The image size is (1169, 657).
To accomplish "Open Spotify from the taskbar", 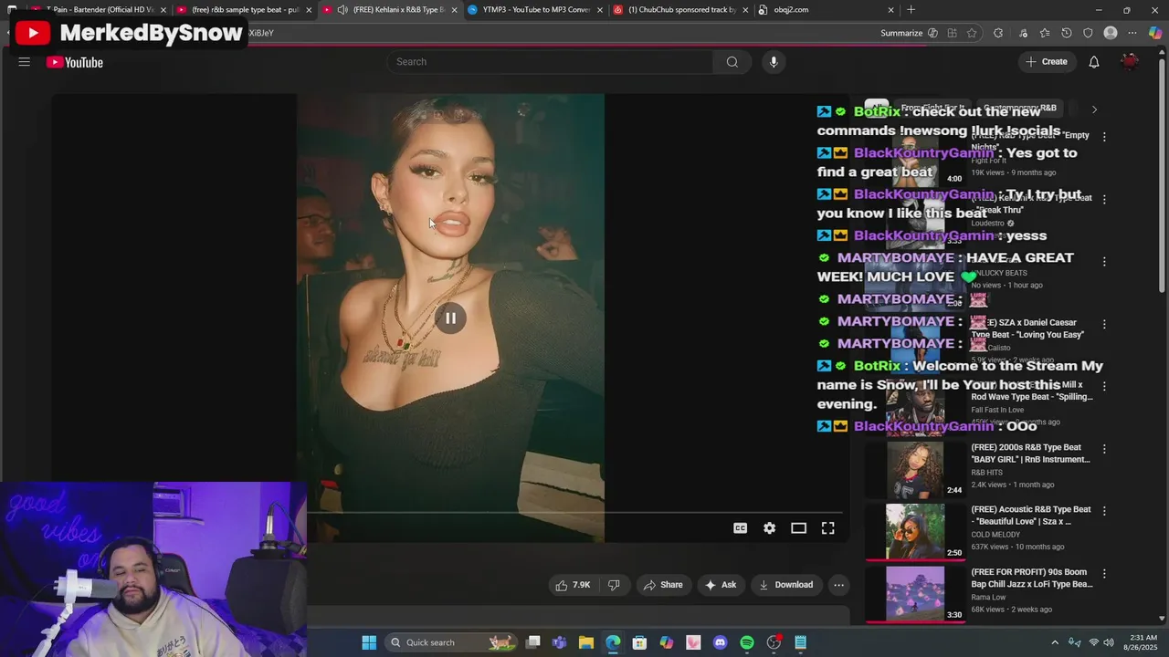I will [747, 642].
